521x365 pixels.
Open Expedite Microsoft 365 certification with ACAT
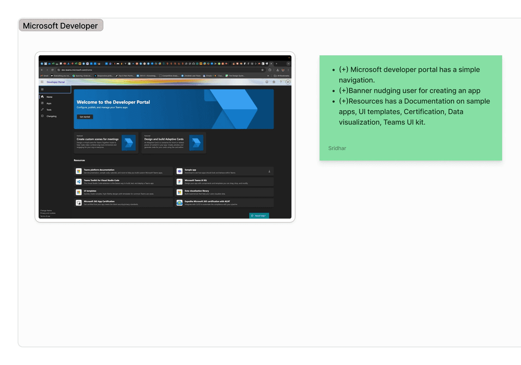224,203
